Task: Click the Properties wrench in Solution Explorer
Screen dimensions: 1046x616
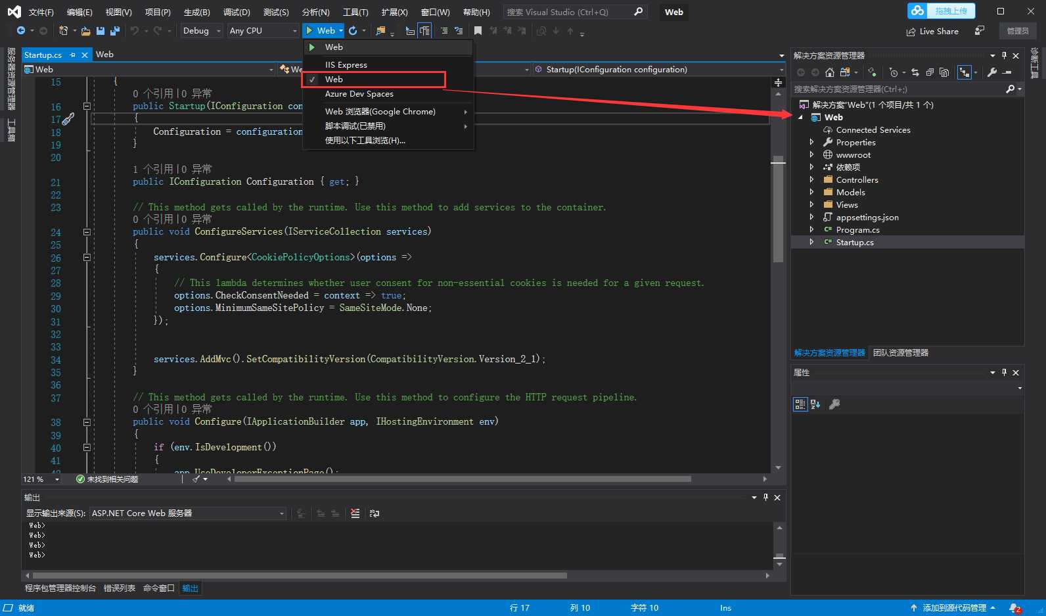Action: pyautogui.click(x=992, y=72)
